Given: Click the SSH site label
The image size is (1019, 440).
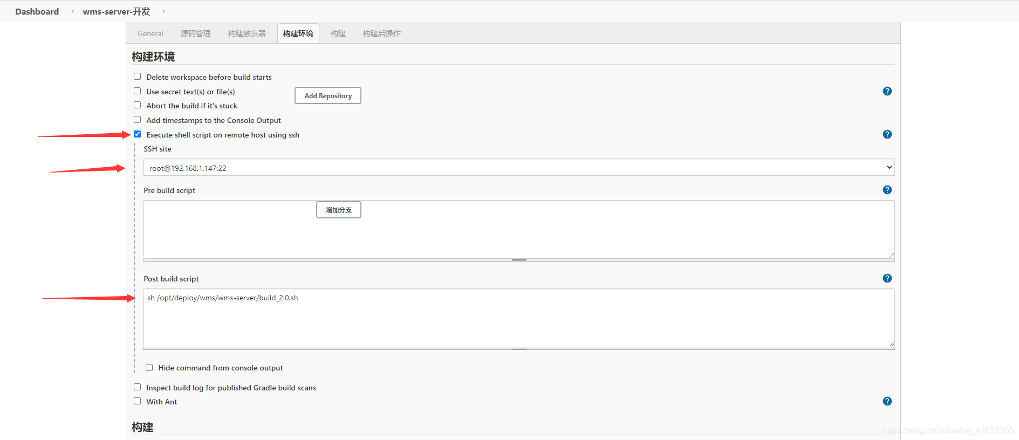Looking at the screenshot, I should click(158, 149).
